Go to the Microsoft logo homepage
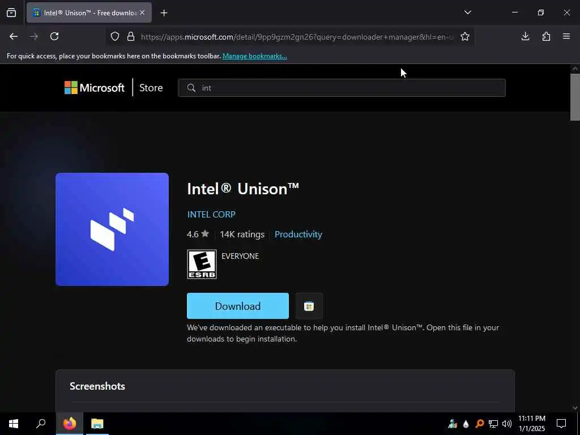The height and width of the screenshot is (435, 580). coord(95,88)
